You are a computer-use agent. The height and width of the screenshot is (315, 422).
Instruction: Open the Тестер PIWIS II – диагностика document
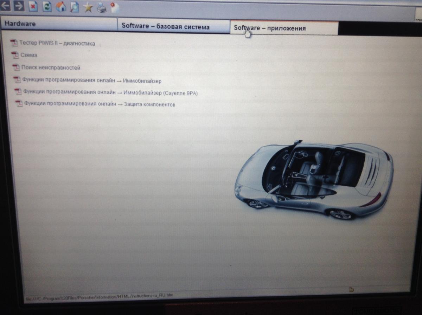click(57, 44)
